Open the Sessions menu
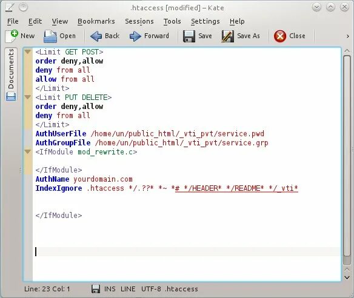The width and height of the screenshot is (354, 298). [x=139, y=21]
